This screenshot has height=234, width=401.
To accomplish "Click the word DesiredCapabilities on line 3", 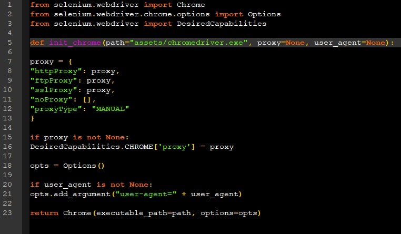I will 222,24.
